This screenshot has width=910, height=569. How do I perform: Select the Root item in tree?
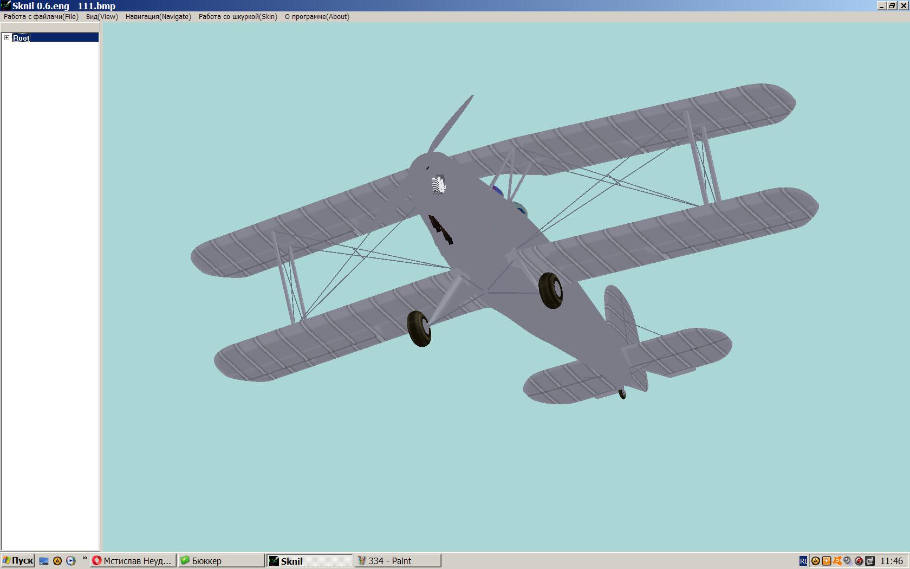click(22, 38)
